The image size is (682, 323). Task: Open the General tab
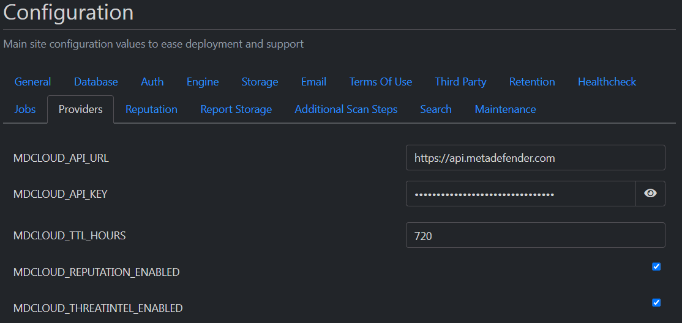(32, 81)
